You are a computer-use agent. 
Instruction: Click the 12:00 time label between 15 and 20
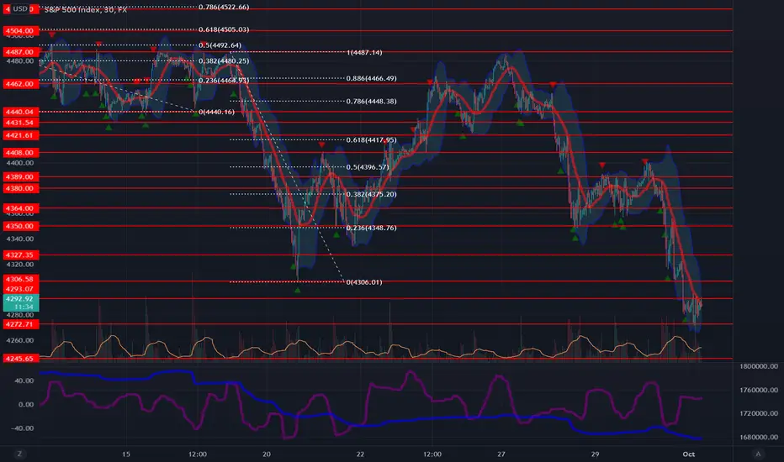198,454
